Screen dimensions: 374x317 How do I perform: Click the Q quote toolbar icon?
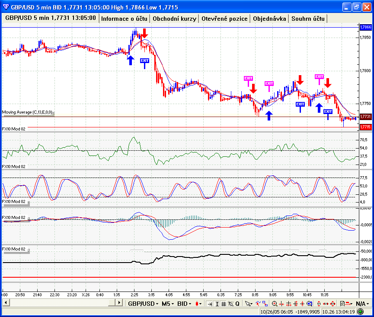pyautogui.click(x=237, y=304)
